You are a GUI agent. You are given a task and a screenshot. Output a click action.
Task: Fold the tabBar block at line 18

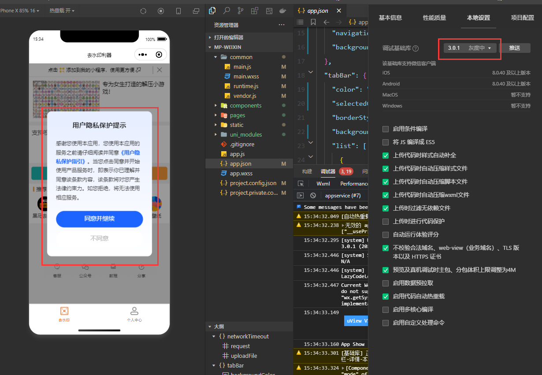(311, 71)
